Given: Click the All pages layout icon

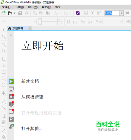Looking at the screenshot, I should [x=83, y=22].
